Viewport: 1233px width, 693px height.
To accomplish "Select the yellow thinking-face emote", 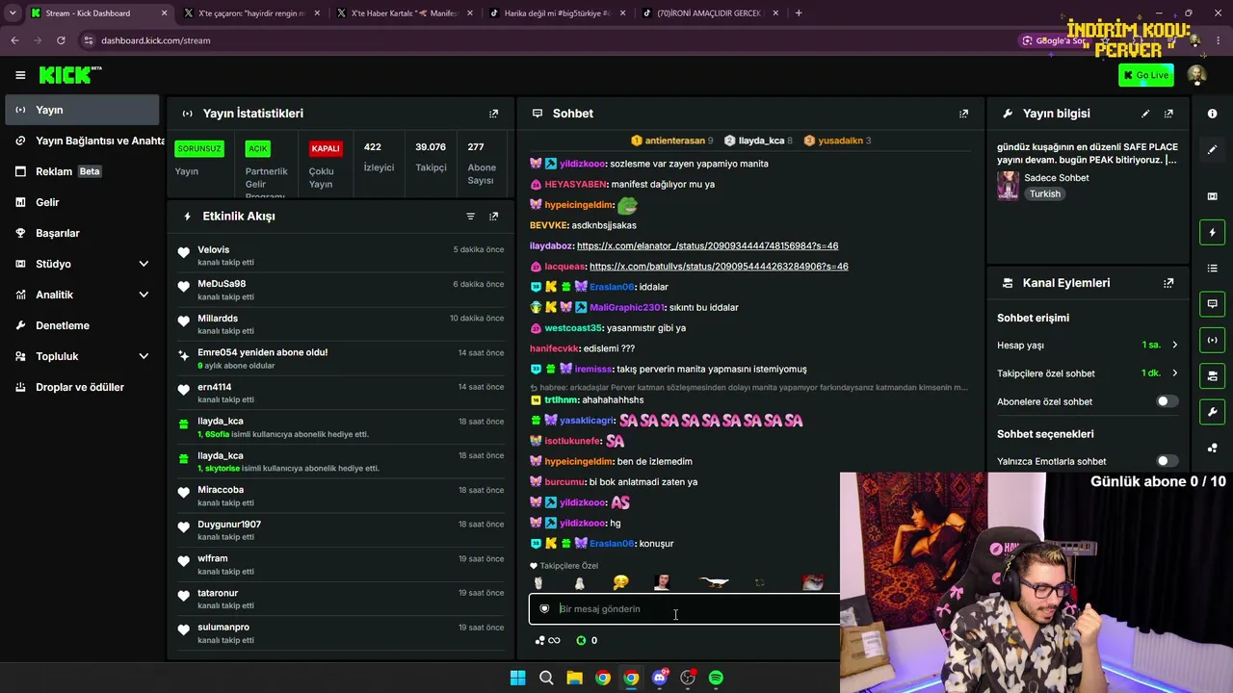I will point(620,582).
